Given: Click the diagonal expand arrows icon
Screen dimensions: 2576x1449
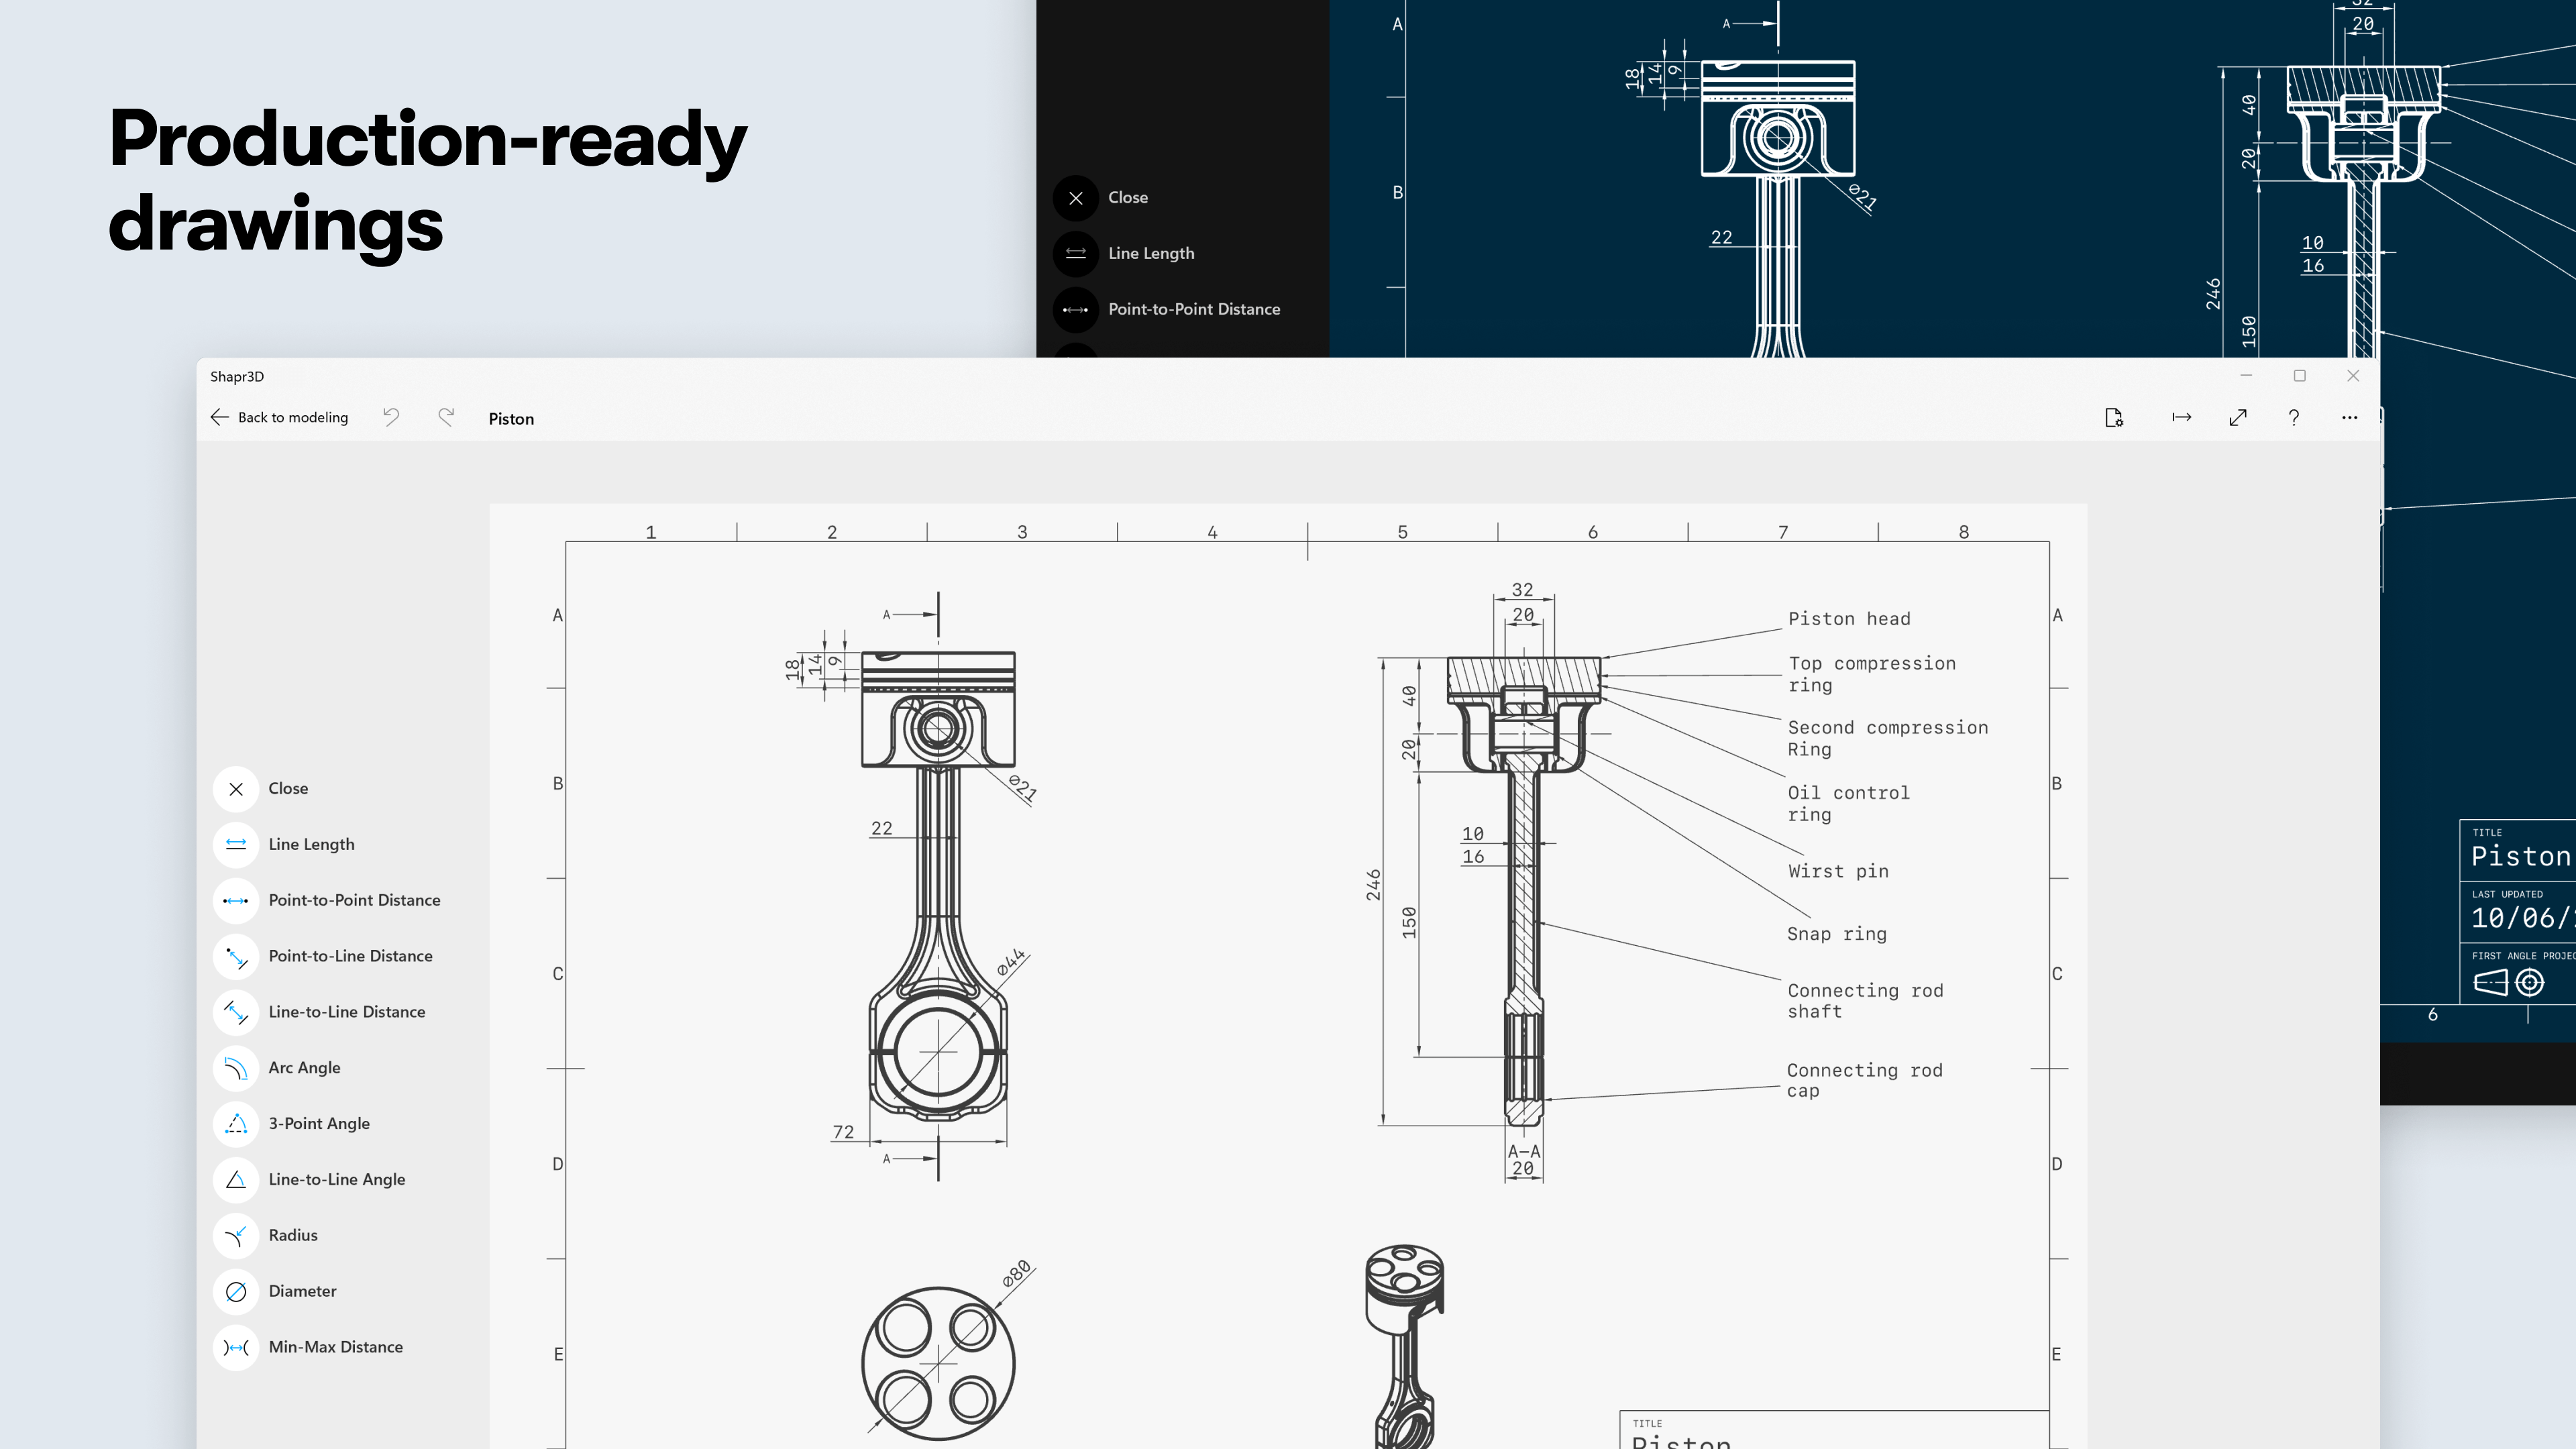Looking at the screenshot, I should [x=2238, y=418].
